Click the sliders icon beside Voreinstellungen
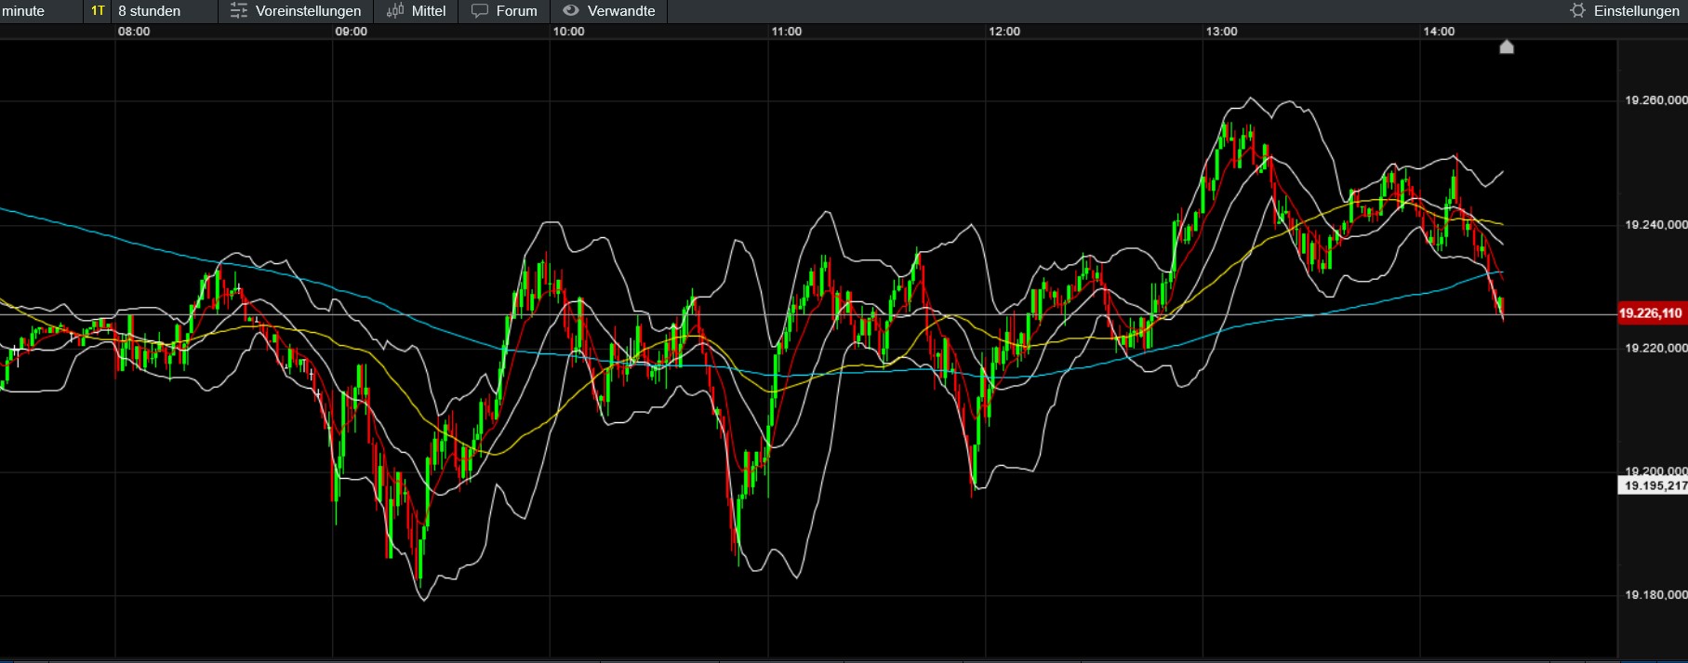Screen dimensions: 1688x663 pos(239,11)
